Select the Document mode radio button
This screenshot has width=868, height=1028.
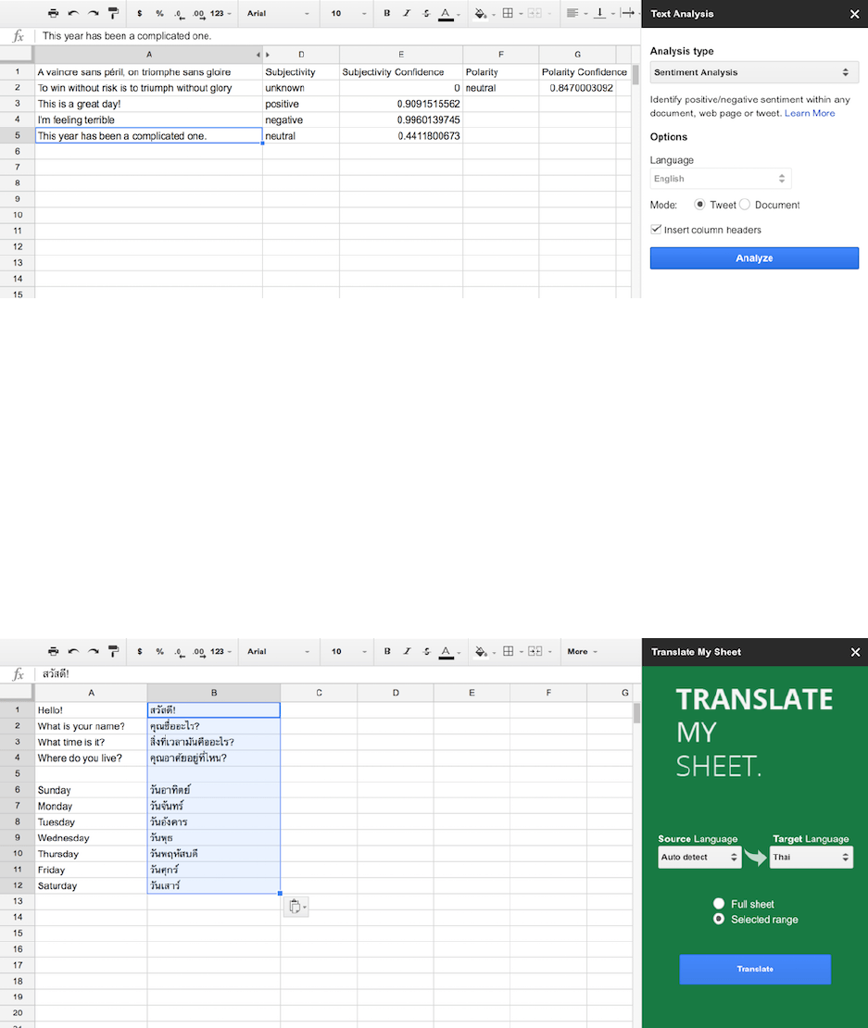[745, 205]
